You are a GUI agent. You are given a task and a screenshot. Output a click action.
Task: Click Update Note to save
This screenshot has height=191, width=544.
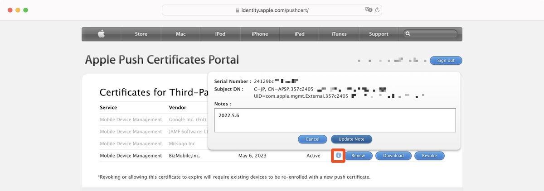coord(351,139)
